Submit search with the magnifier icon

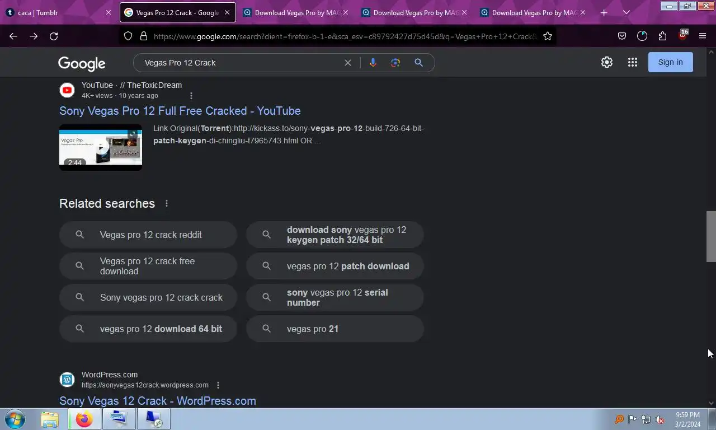click(418, 63)
